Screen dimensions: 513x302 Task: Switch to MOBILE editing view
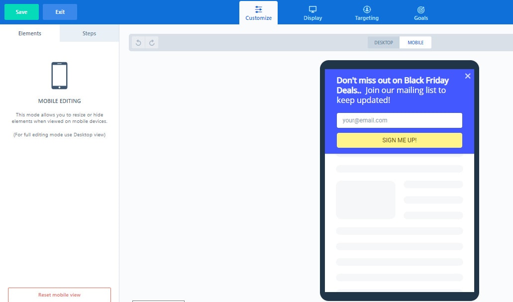[x=415, y=42]
